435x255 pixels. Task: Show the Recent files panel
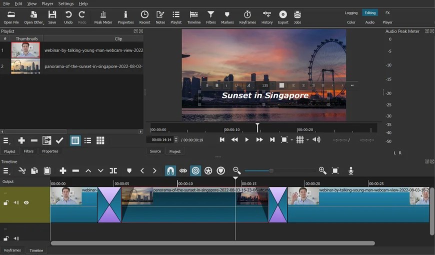[x=144, y=17]
